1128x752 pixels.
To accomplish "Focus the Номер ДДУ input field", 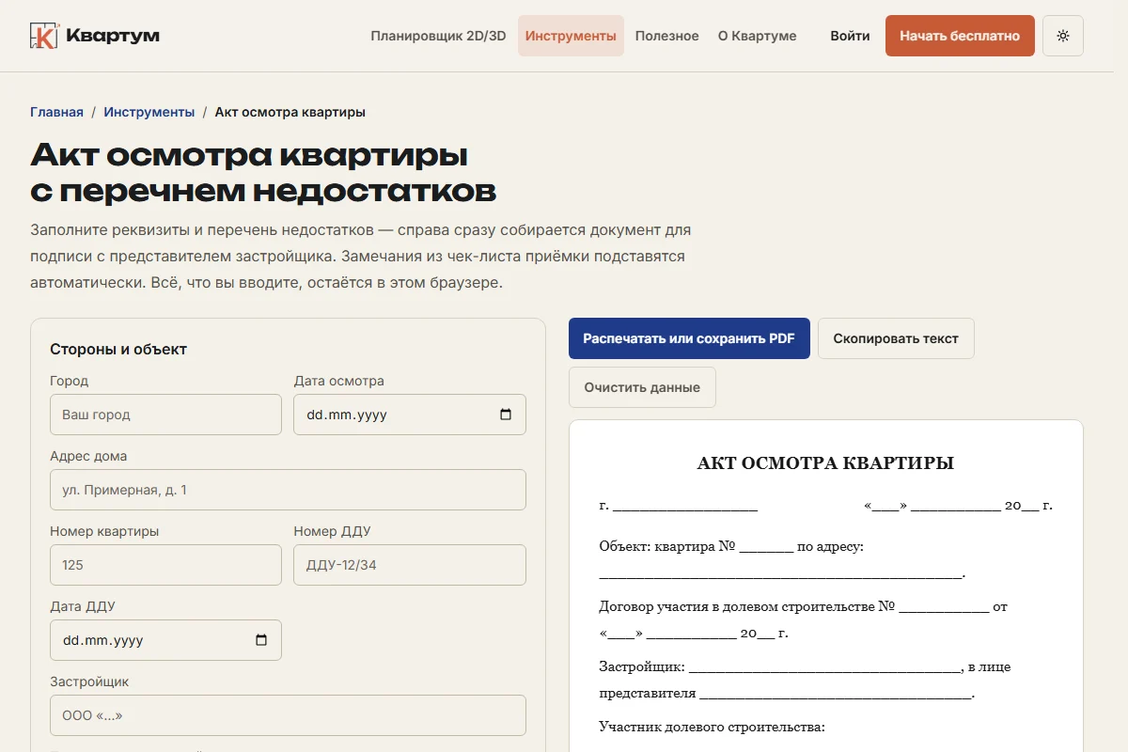I will pyautogui.click(x=410, y=565).
